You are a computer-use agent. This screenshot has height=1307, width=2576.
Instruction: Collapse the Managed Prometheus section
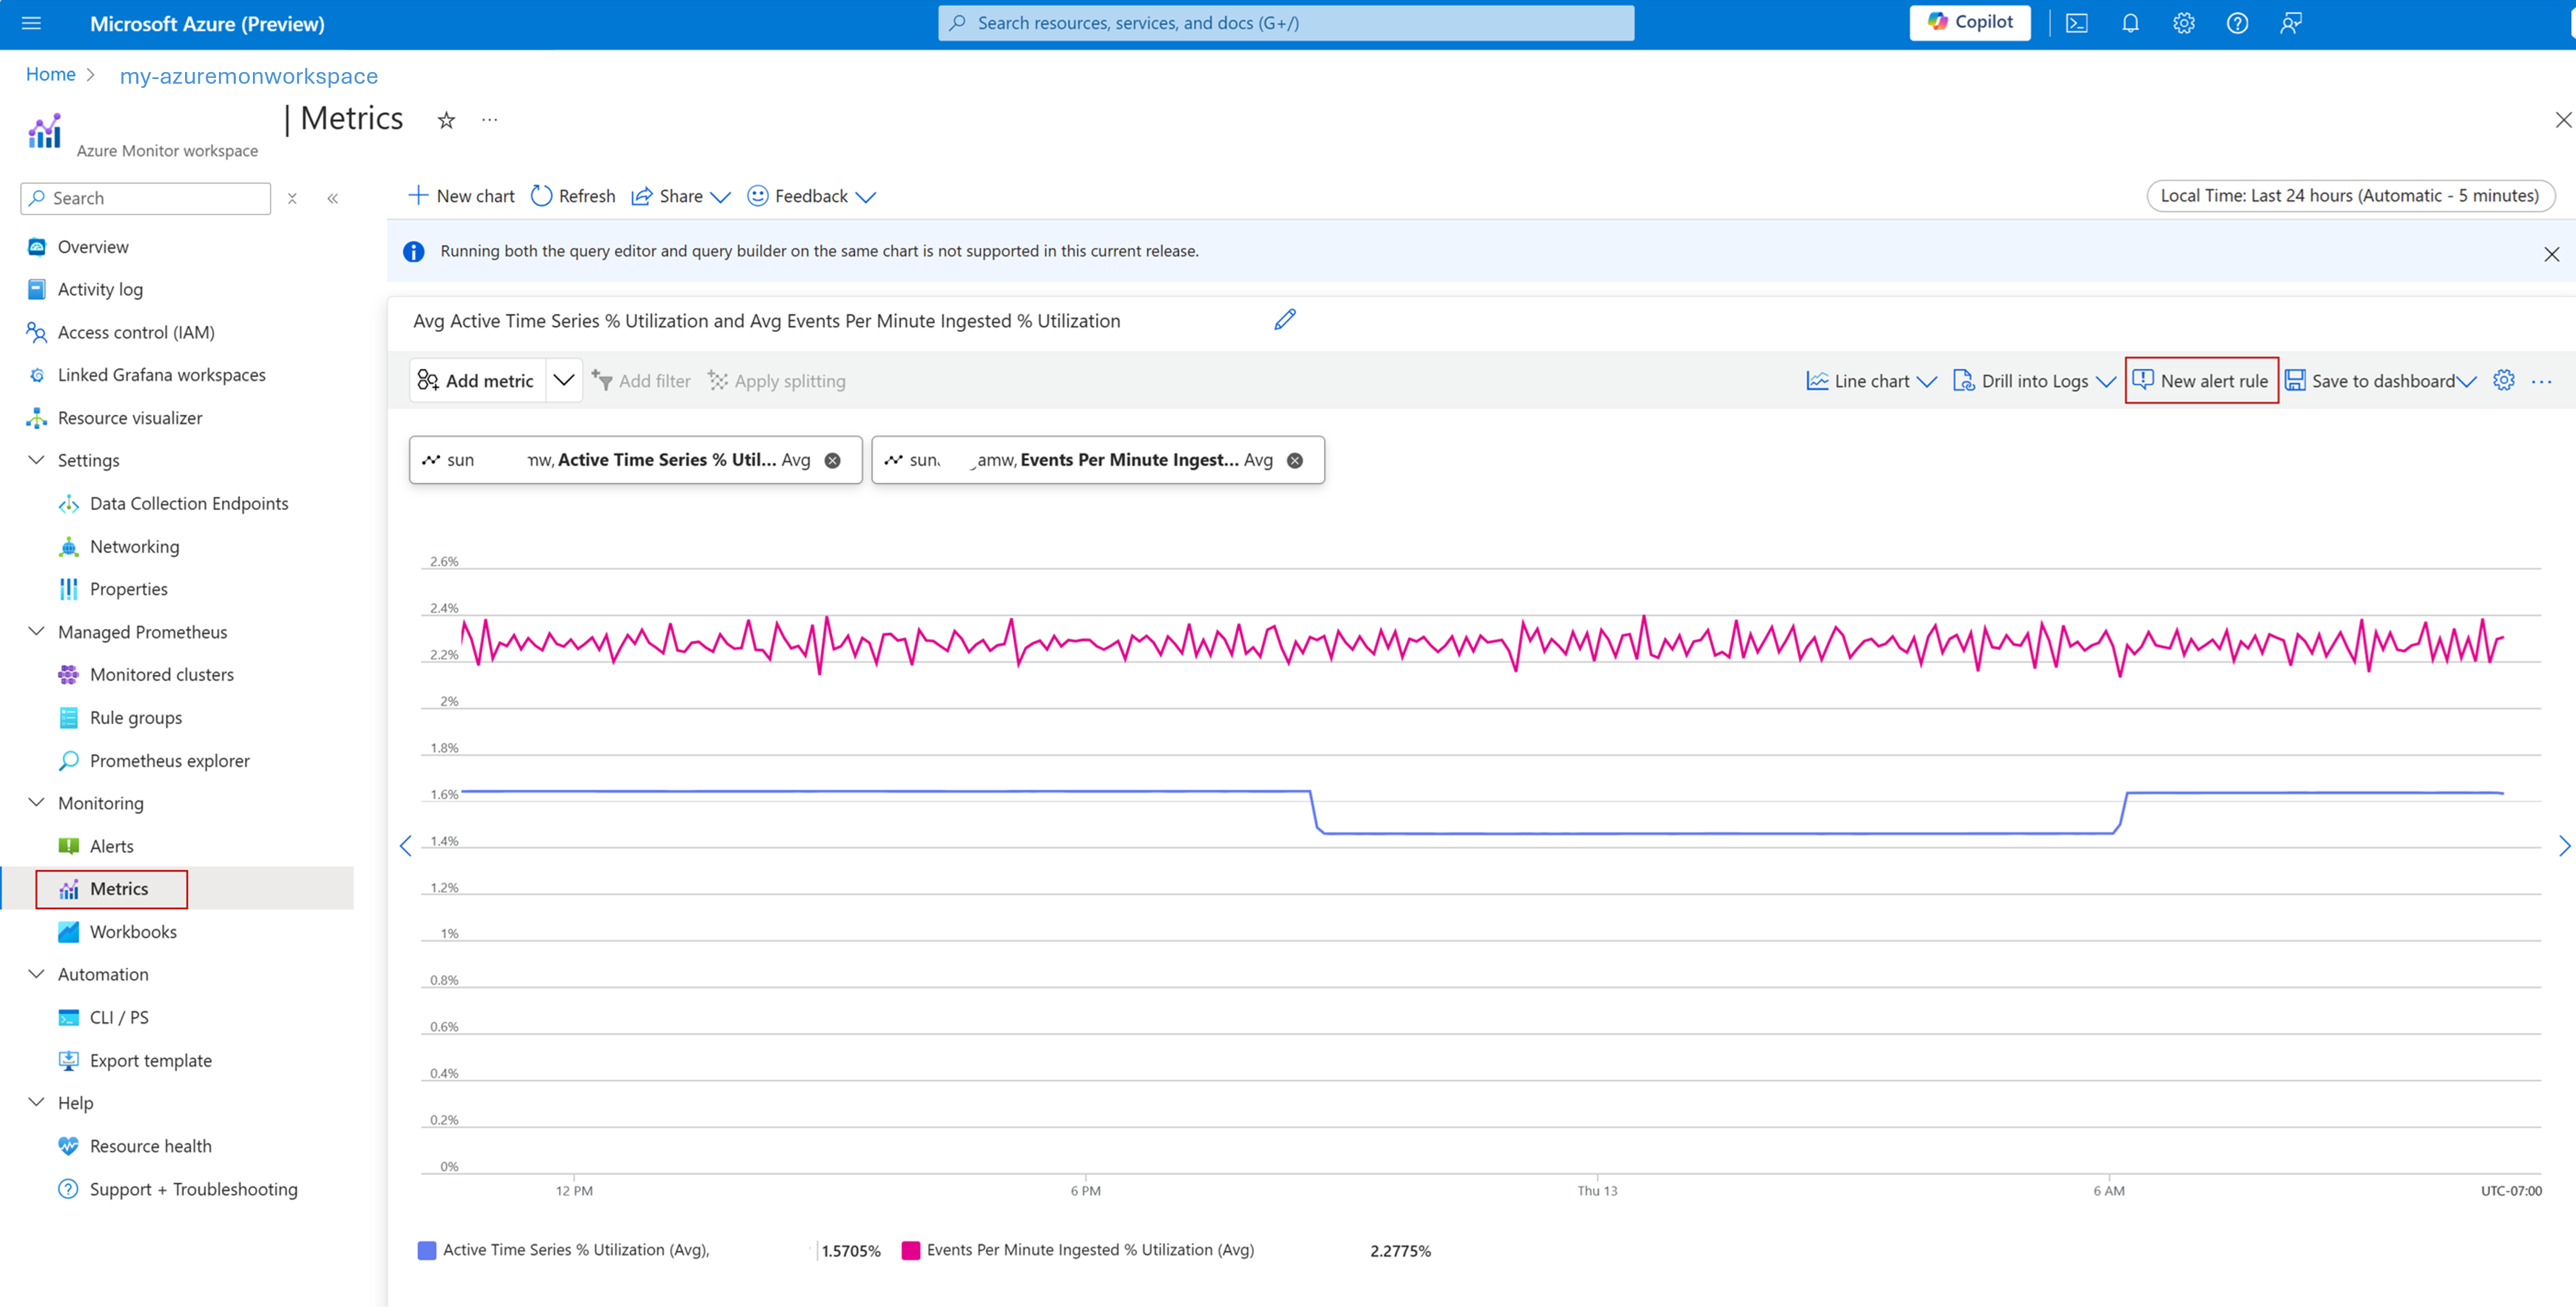[x=37, y=631]
